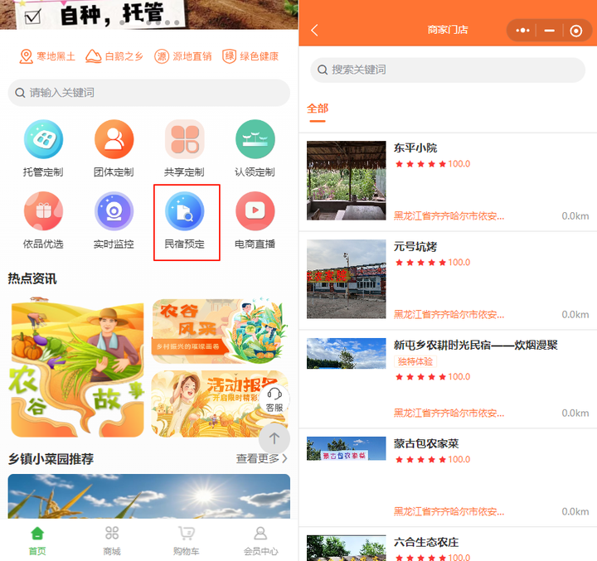Open the 蒙古包农家菜 store photo

[x=346, y=448]
